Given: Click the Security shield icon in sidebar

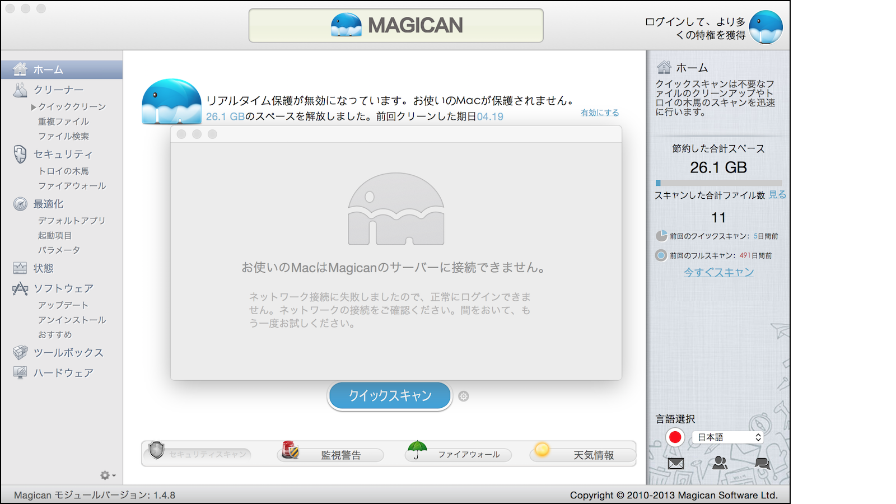Looking at the screenshot, I should (x=20, y=154).
